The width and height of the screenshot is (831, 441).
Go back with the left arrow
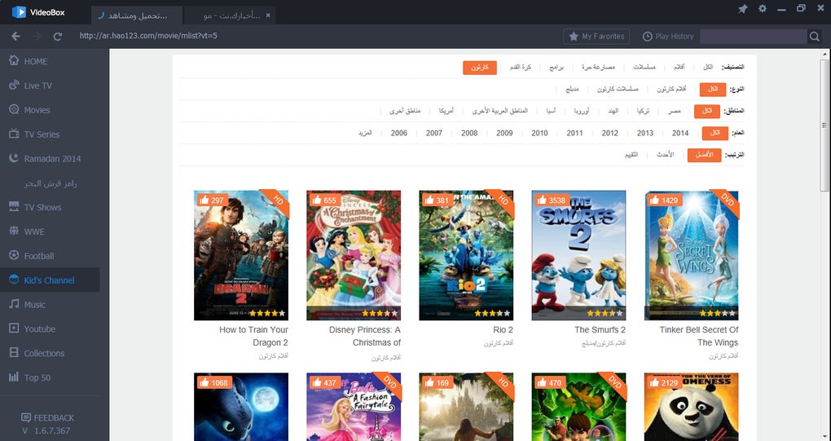(x=16, y=36)
